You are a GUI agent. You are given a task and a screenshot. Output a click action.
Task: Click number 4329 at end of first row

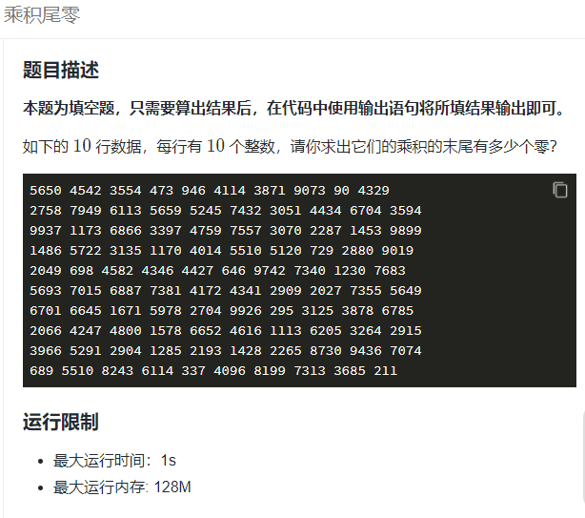(x=373, y=191)
